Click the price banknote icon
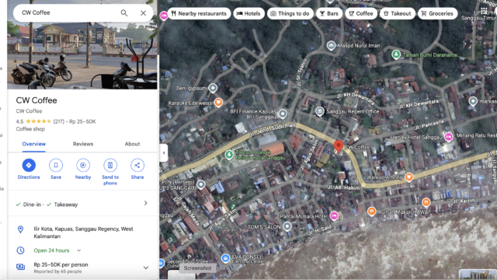 point(21,267)
